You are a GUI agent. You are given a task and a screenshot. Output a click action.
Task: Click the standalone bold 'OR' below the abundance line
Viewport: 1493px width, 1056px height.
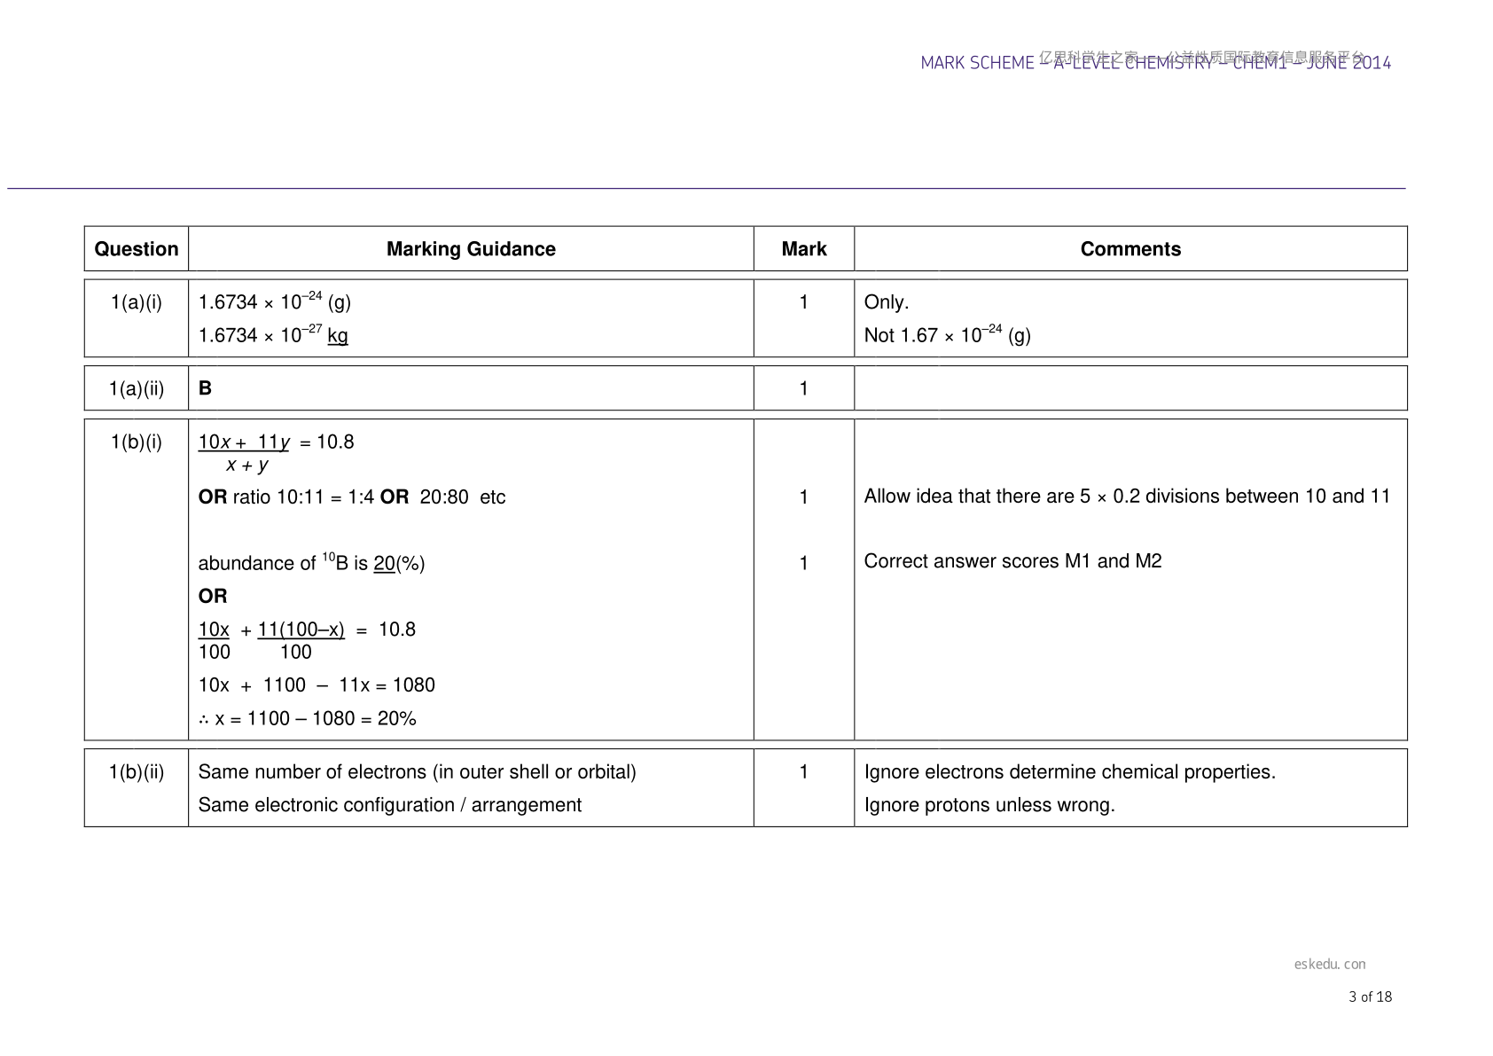213,596
